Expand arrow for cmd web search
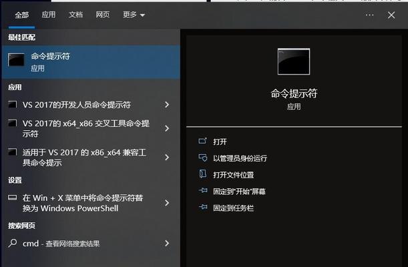Screen dimensions: 408x267 coord(167,244)
